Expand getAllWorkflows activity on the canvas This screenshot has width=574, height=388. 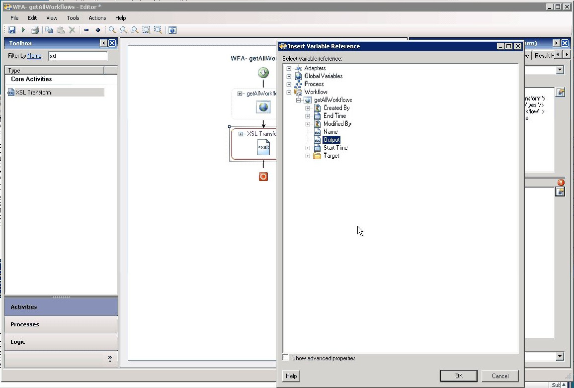[240, 94]
